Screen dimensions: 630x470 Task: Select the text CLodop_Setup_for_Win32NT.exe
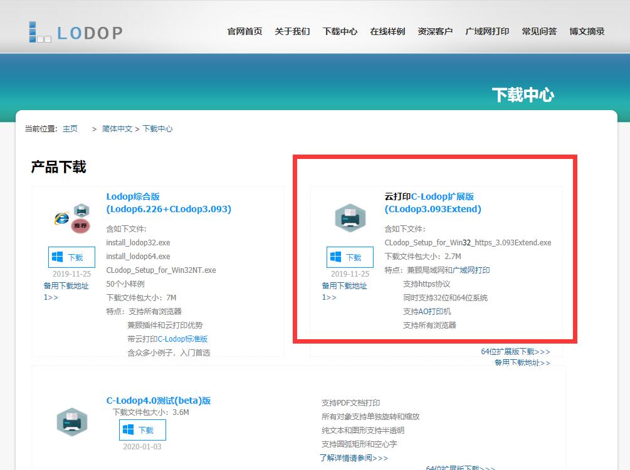(161, 270)
